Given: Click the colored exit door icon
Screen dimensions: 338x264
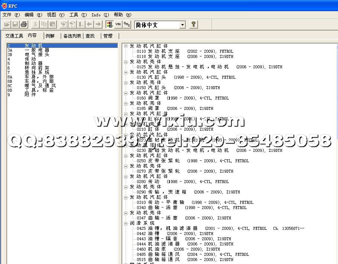Looking at the screenshot, I should (109, 25).
